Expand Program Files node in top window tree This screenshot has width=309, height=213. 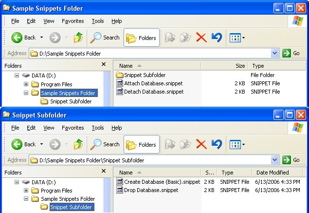coord(26,84)
